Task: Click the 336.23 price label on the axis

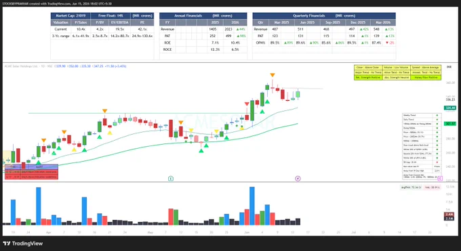Action: pyautogui.click(x=450, y=99)
